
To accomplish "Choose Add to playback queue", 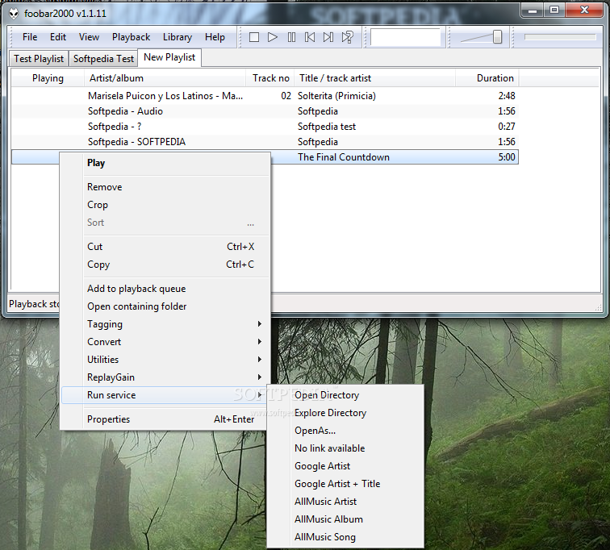I will click(x=165, y=289).
